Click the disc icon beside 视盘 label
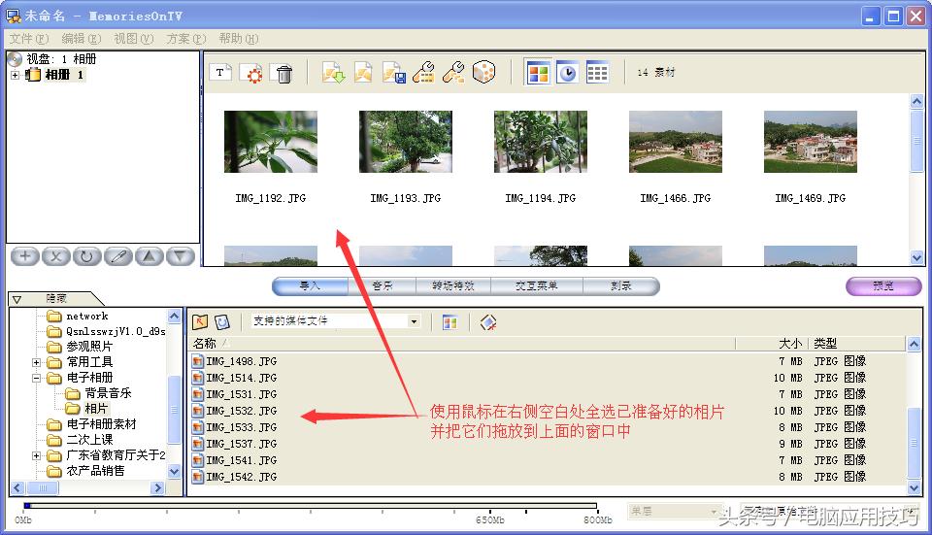Viewport: 932px width, 535px height. (15, 59)
